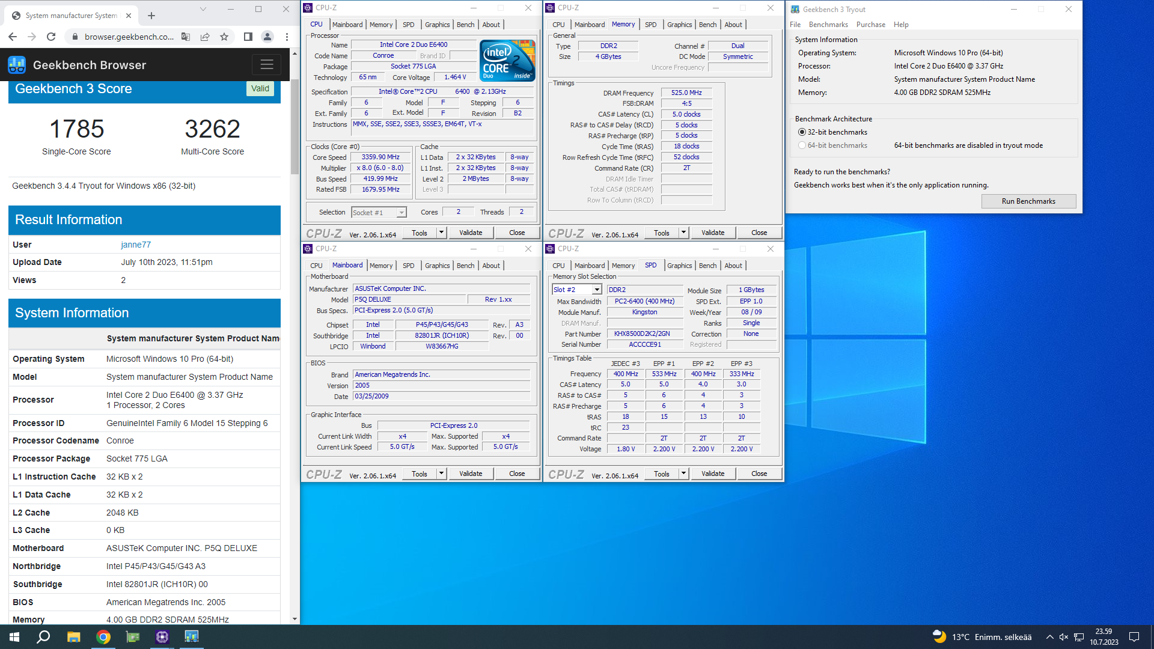The image size is (1154, 649).
Task: Open Tools dropdown arrow in SPD tab window
Action: click(683, 474)
